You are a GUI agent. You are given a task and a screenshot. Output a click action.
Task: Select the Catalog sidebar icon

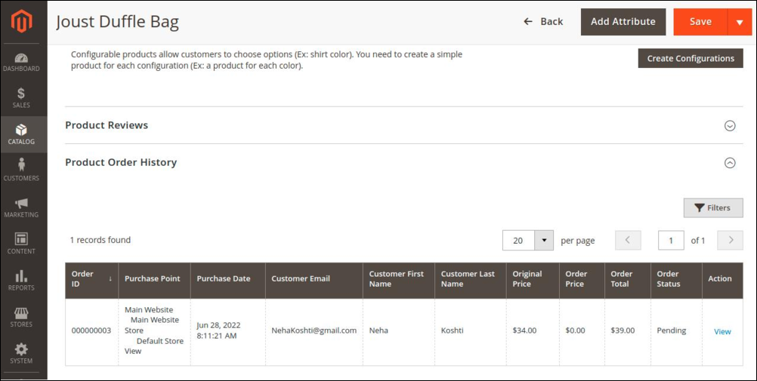tap(21, 134)
